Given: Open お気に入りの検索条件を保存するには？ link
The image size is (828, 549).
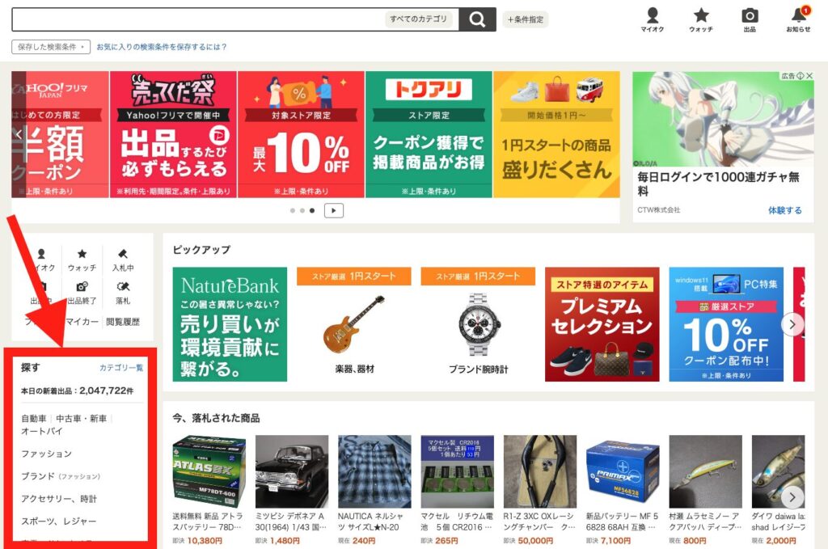Looking at the screenshot, I should pyautogui.click(x=162, y=47).
